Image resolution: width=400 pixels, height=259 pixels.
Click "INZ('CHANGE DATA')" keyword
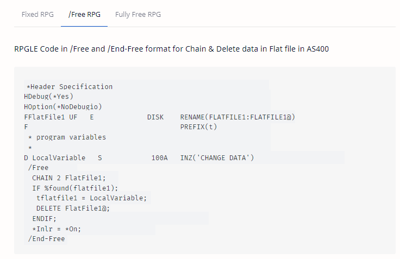click(217, 158)
